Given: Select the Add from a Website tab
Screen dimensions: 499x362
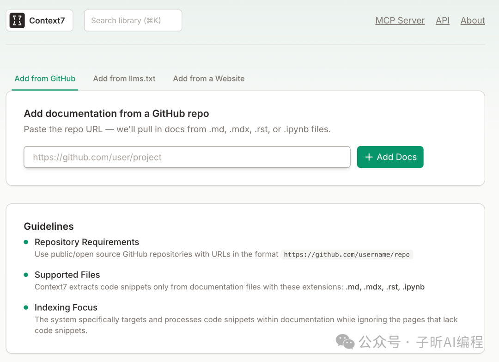Looking at the screenshot, I should tap(209, 79).
